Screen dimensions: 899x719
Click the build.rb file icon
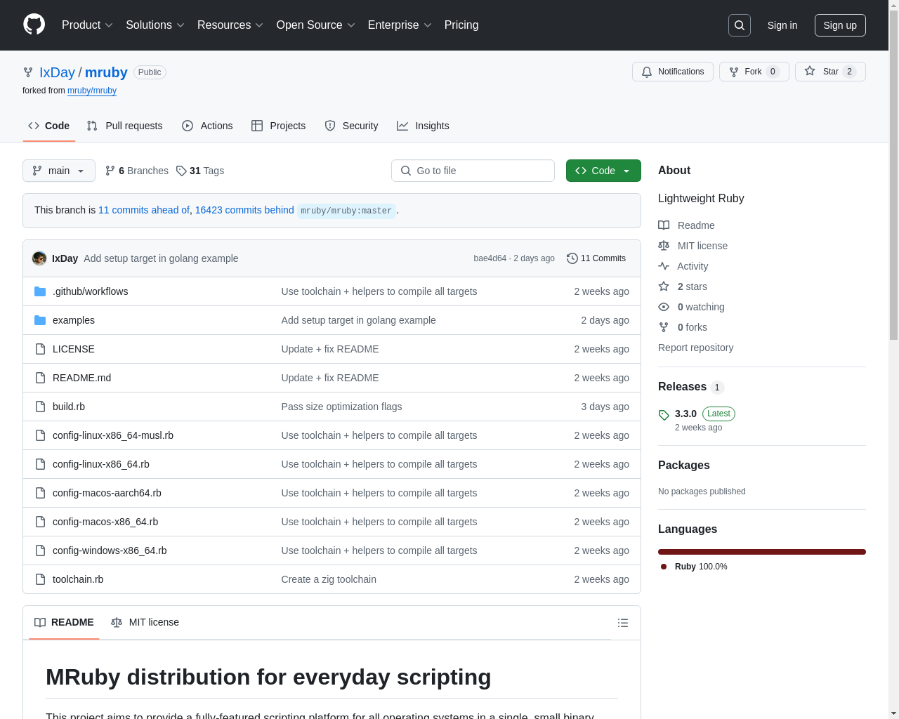40,407
